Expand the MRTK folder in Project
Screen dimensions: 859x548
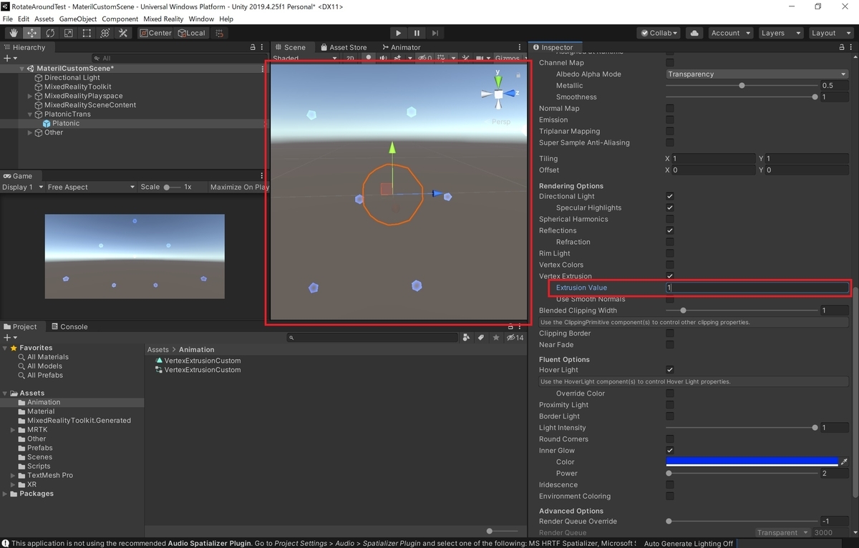point(13,430)
